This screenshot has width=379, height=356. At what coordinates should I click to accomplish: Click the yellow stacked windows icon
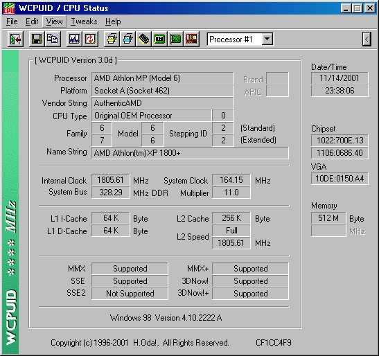point(112,39)
